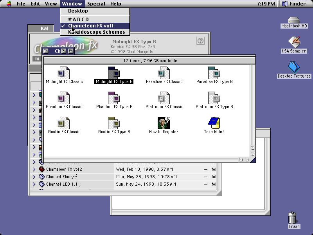Click the date Sun, May 24, 1998, 10:33 AM
The height and width of the screenshot is (235, 313).
pyautogui.click(x=146, y=184)
